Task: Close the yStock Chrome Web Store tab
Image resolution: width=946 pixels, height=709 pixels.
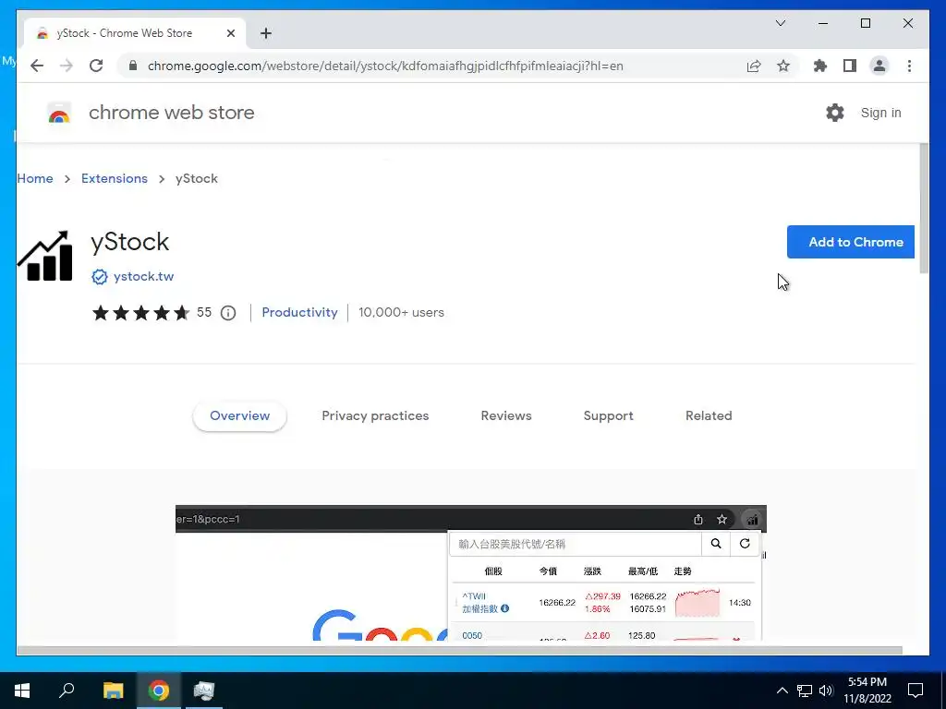Action: coord(230,33)
